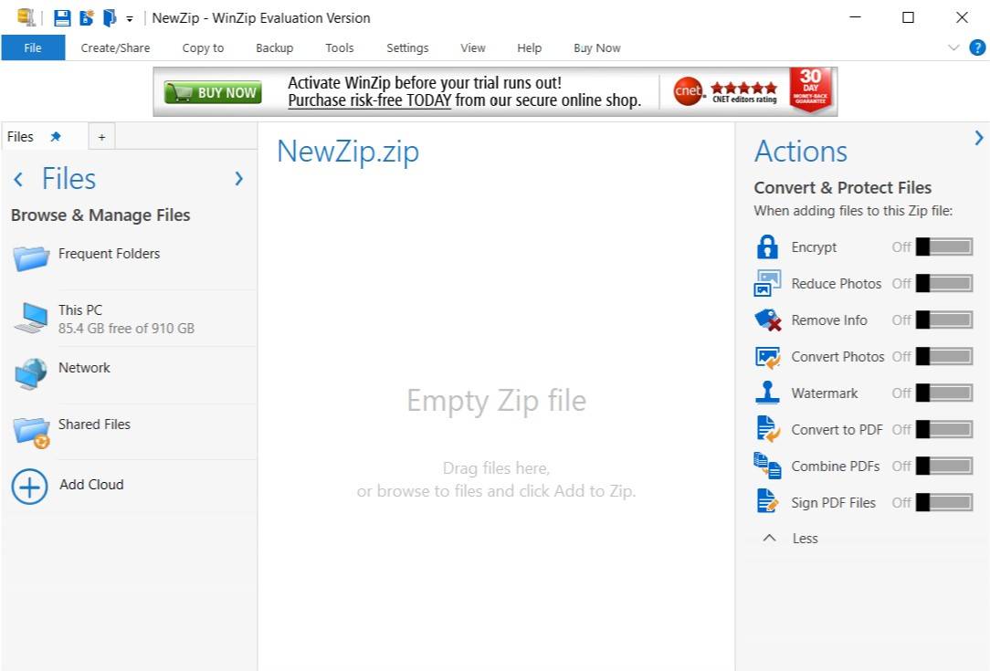The height and width of the screenshot is (671, 990).
Task: Toggle the Convert Photos switch
Action: [x=944, y=357]
